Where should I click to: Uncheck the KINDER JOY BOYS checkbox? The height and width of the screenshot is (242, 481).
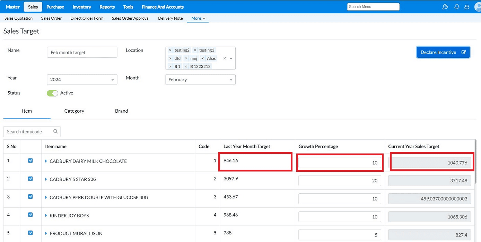coord(30,215)
